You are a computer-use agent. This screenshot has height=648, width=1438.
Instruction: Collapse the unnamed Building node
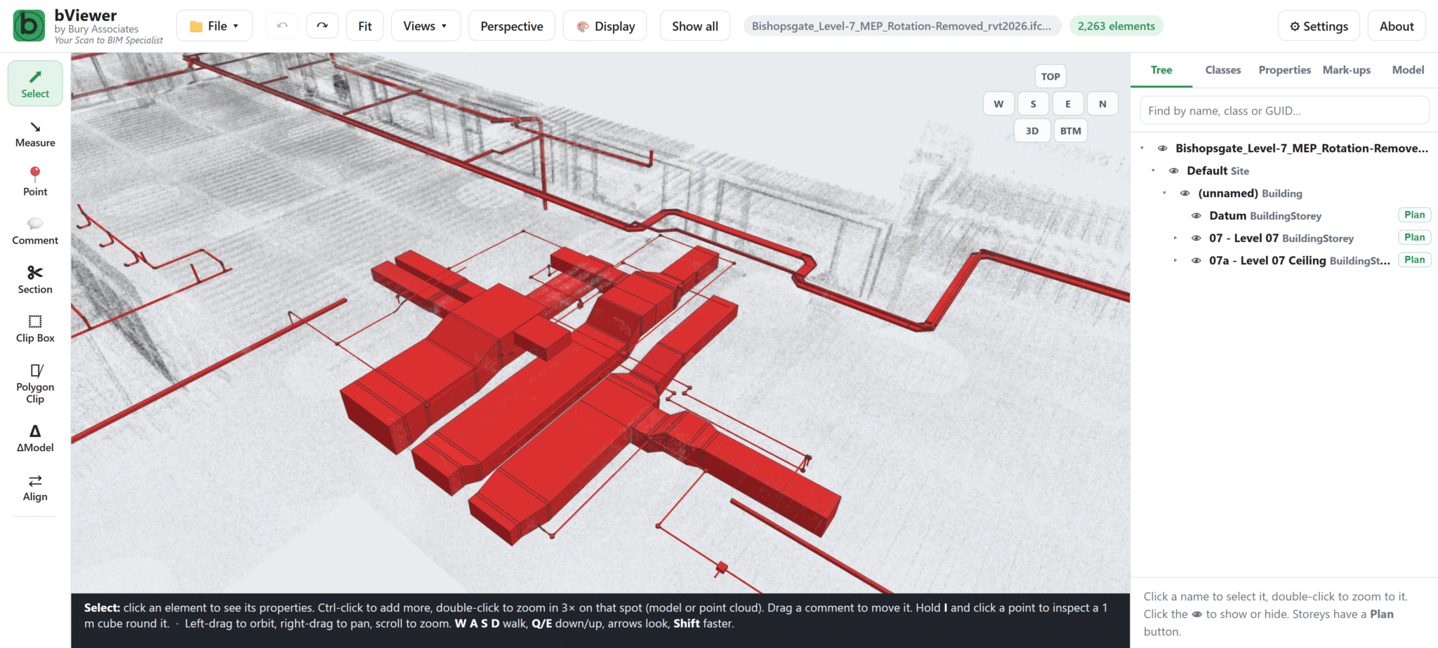pyautogui.click(x=1164, y=194)
